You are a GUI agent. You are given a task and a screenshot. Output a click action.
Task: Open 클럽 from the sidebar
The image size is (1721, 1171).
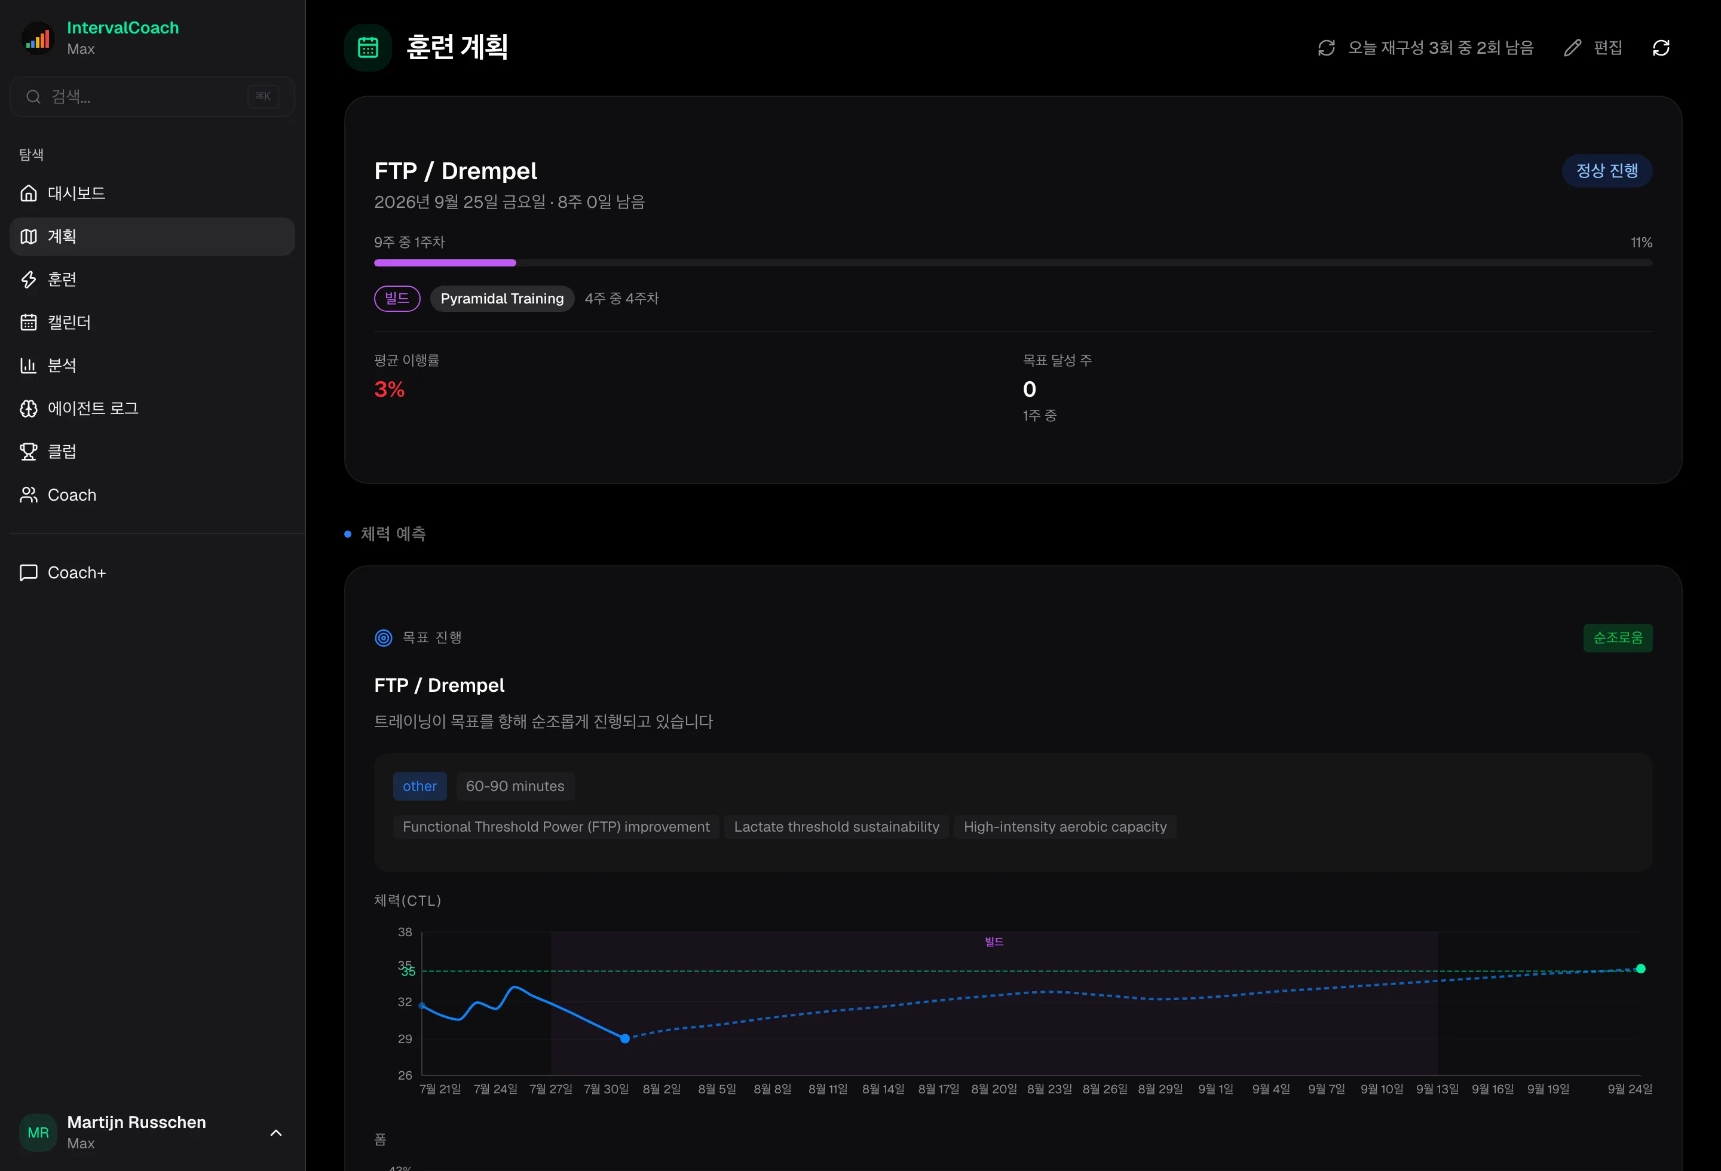[x=152, y=452]
